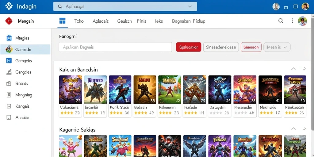Open the three-dot more options menu

pyautogui.click(x=293, y=21)
